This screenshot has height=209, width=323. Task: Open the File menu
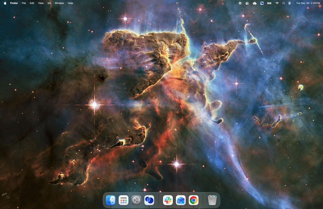[24, 3]
